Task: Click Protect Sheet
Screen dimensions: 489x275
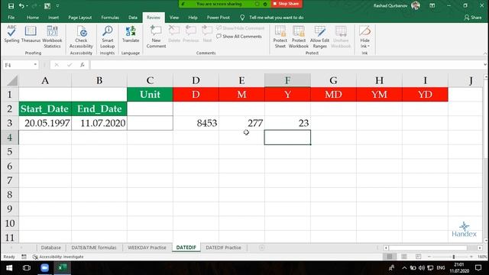Action: click(280, 37)
